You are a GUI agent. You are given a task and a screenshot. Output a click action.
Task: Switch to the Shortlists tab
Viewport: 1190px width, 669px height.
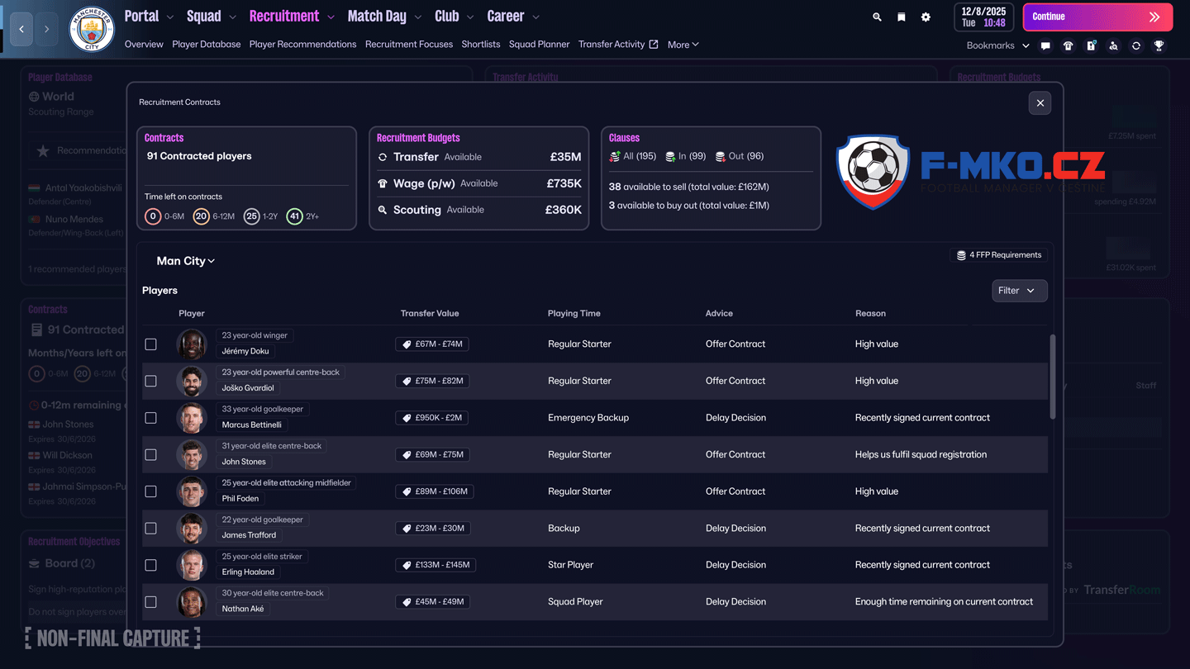point(481,45)
